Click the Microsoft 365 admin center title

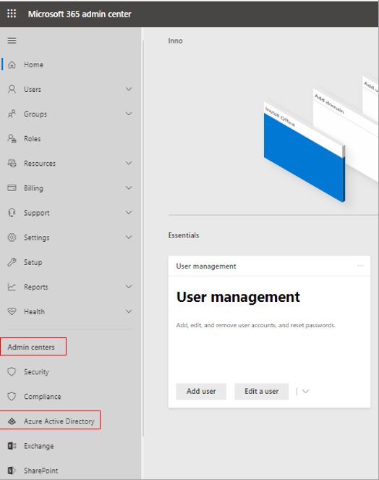click(x=80, y=14)
